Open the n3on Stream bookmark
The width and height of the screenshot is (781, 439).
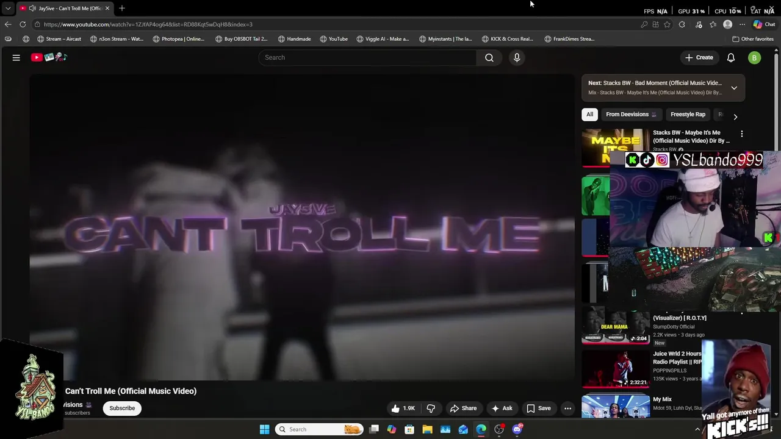coord(117,39)
